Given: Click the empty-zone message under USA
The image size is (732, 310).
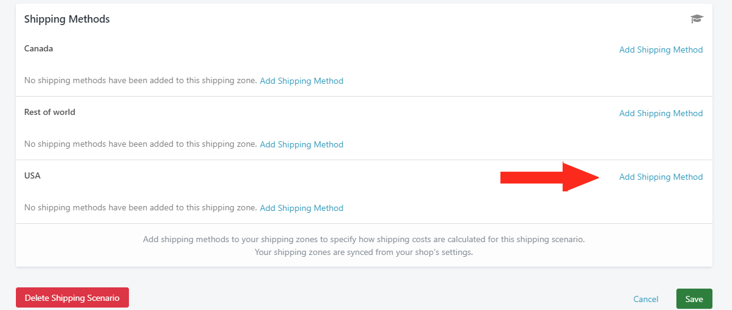Looking at the screenshot, I should [141, 207].
